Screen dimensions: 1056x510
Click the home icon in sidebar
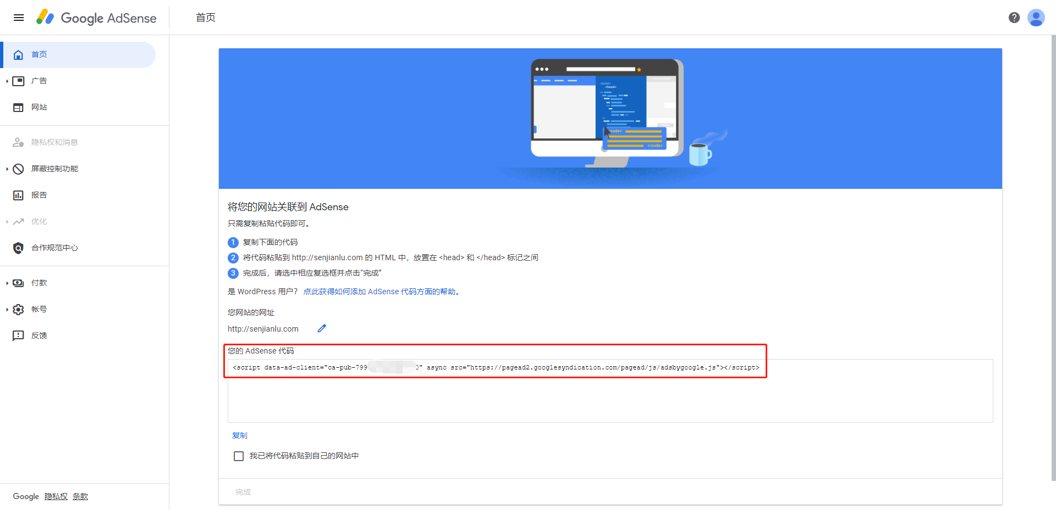tap(18, 55)
